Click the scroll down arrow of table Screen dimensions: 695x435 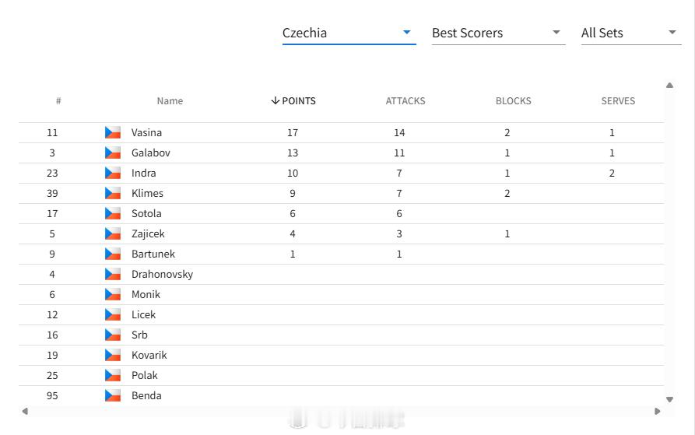coord(670,399)
